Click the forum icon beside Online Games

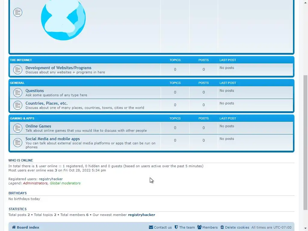point(18,128)
